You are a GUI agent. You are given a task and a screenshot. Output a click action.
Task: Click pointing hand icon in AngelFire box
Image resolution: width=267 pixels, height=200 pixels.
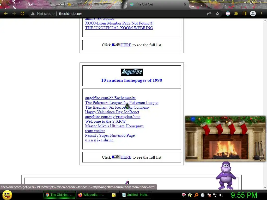(x=116, y=157)
